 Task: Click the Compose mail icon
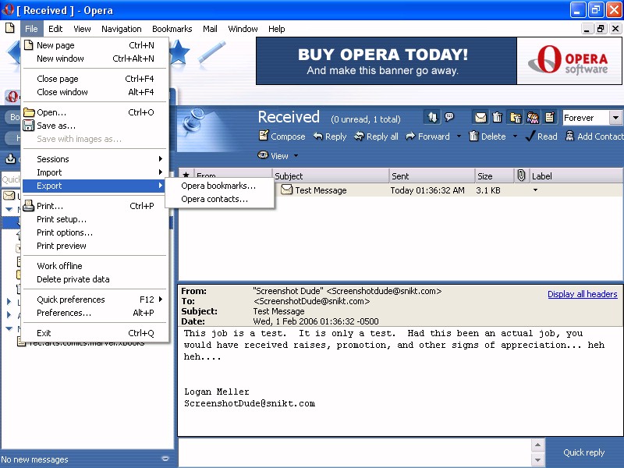264,136
